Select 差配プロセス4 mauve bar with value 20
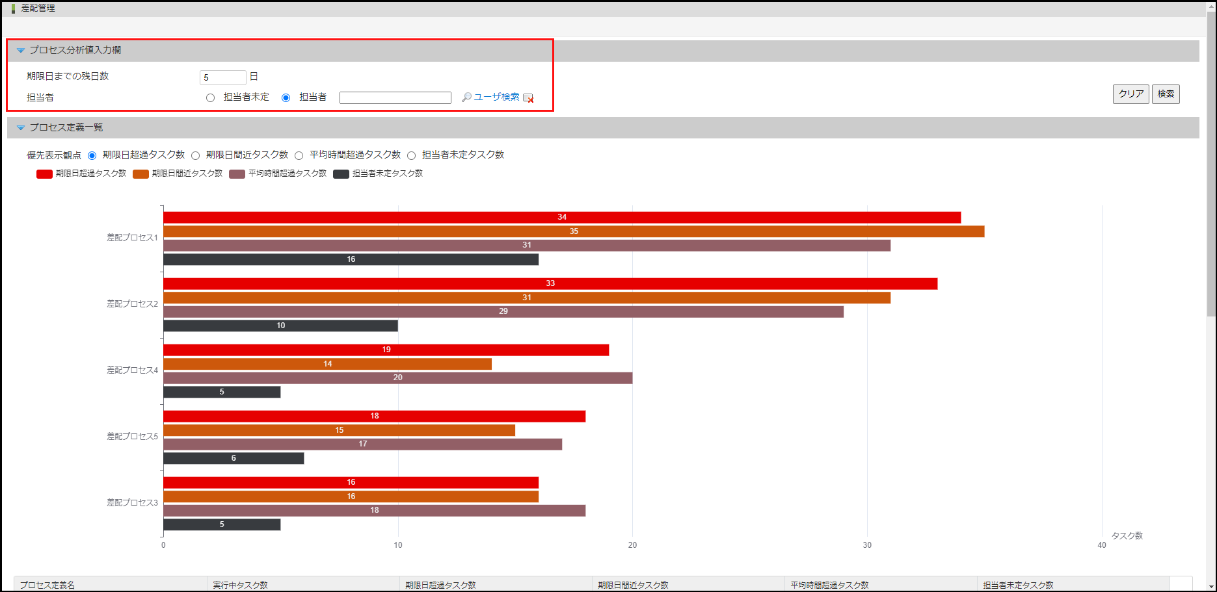The image size is (1217, 592). click(398, 378)
